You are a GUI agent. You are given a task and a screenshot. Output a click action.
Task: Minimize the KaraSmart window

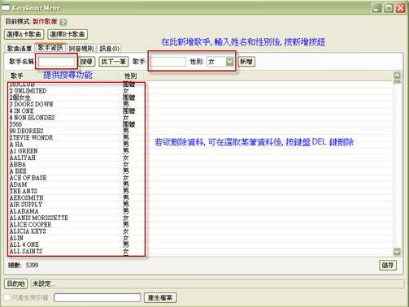[376, 8]
